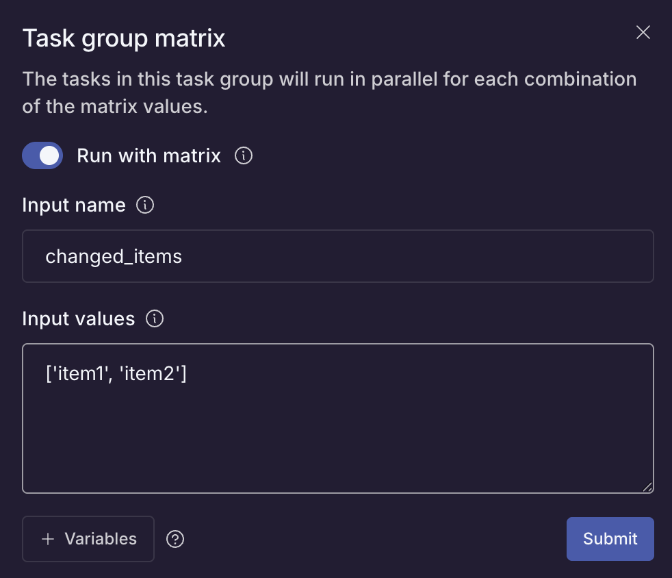The height and width of the screenshot is (578, 672).
Task: Open the Variables insertion panel
Action: [x=88, y=539]
